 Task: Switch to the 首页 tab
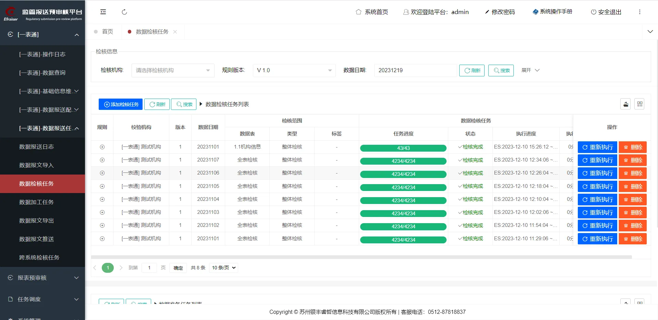coord(107,32)
